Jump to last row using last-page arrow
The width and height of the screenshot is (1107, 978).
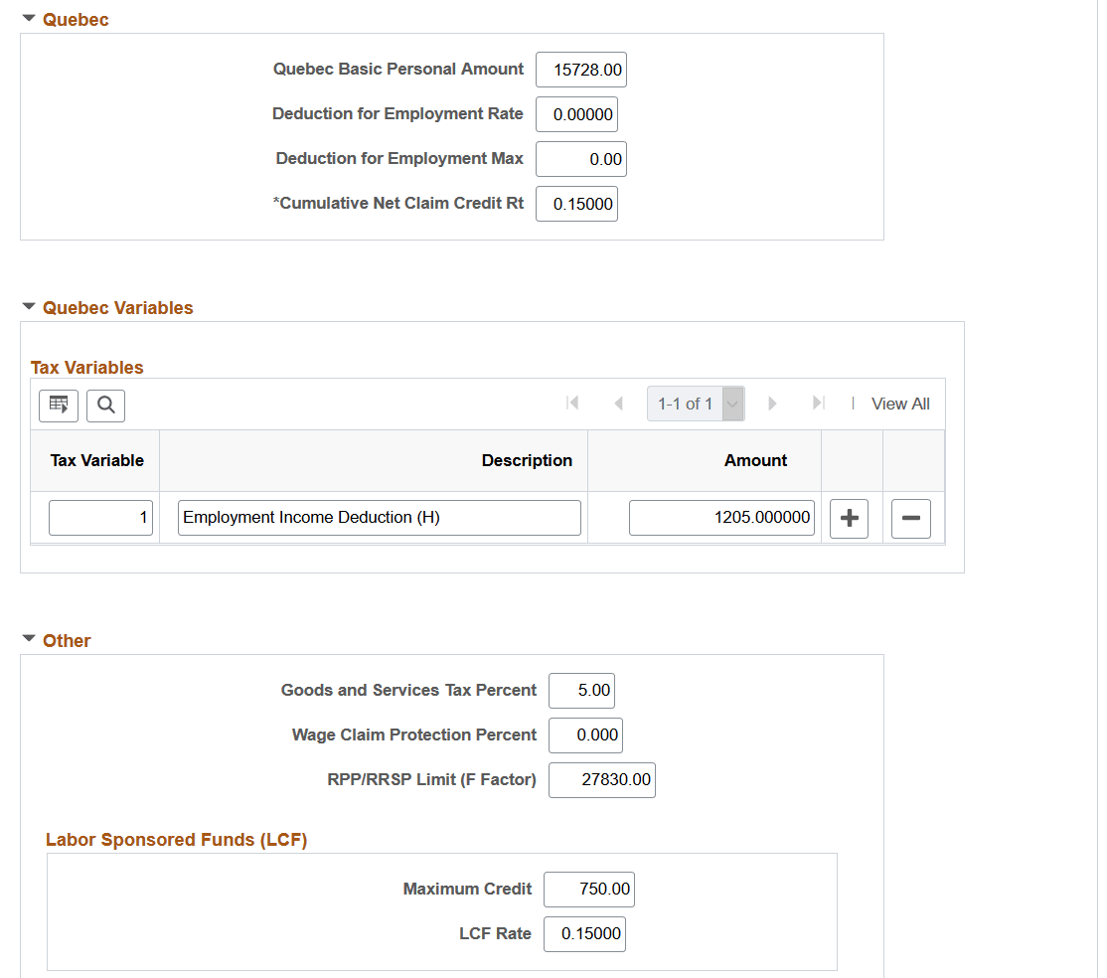tap(818, 403)
